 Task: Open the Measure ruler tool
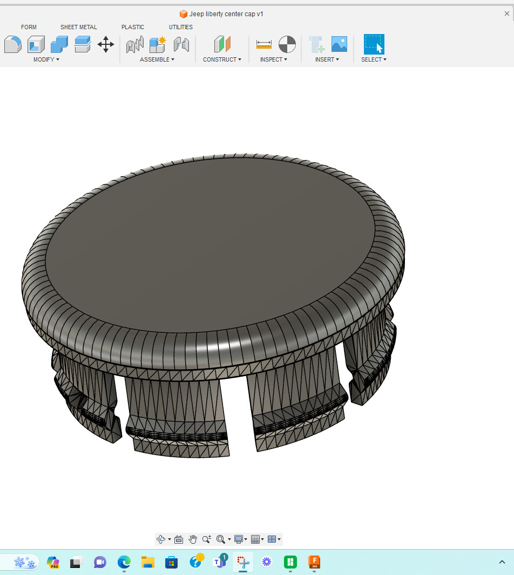(x=264, y=44)
